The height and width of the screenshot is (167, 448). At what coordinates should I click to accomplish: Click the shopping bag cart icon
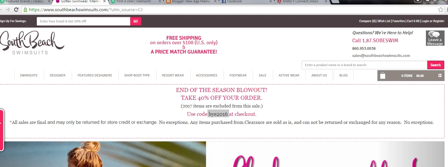point(383,76)
